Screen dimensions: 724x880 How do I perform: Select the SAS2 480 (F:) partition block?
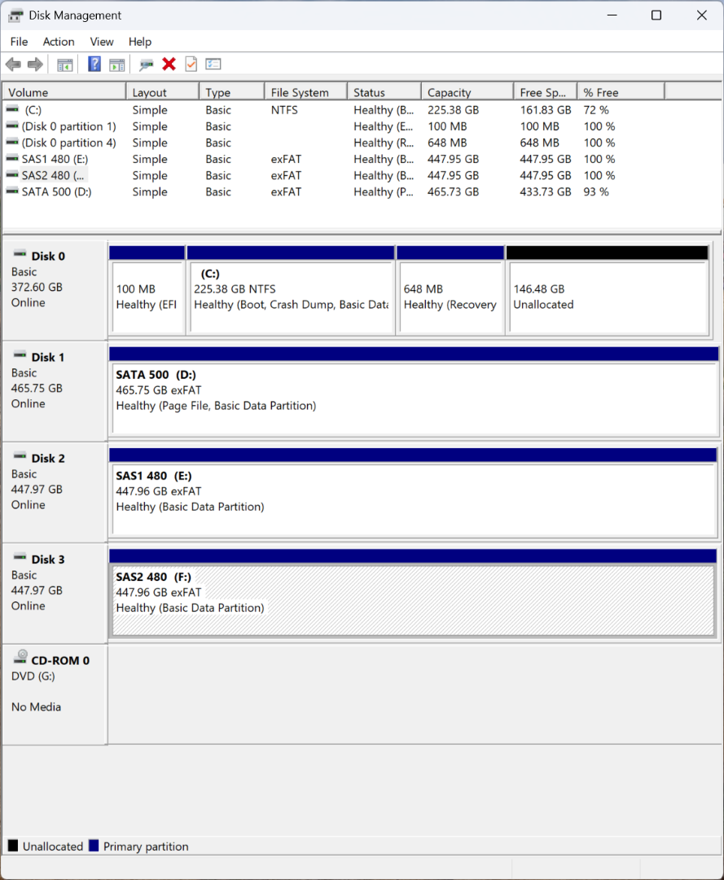[414, 593]
